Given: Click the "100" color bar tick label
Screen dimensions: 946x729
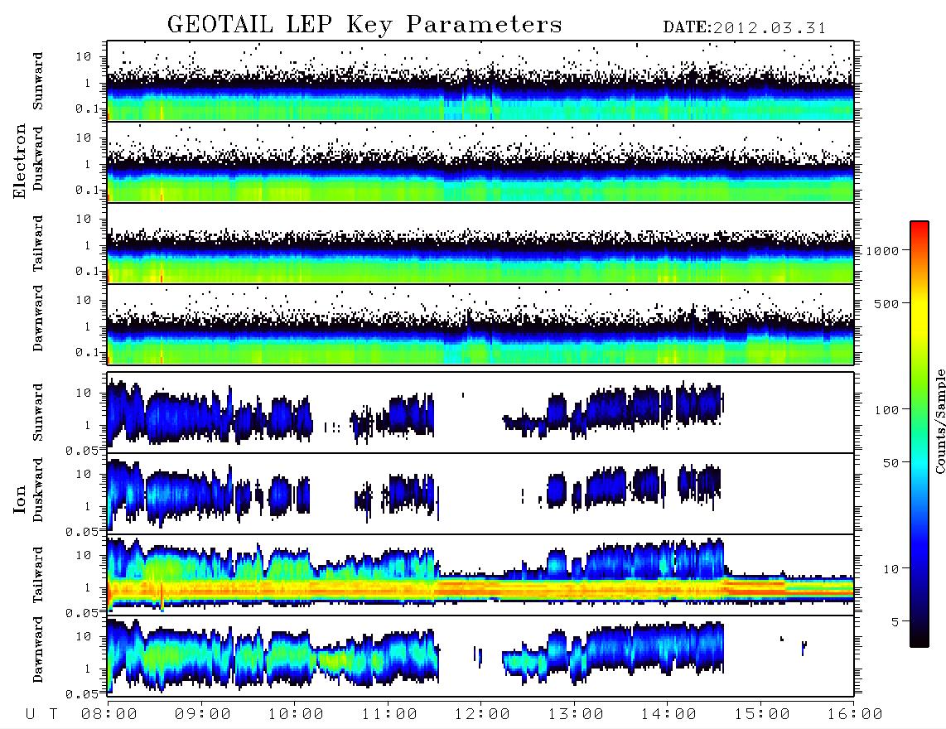Looking at the screenshot, I should pyautogui.click(x=886, y=410).
